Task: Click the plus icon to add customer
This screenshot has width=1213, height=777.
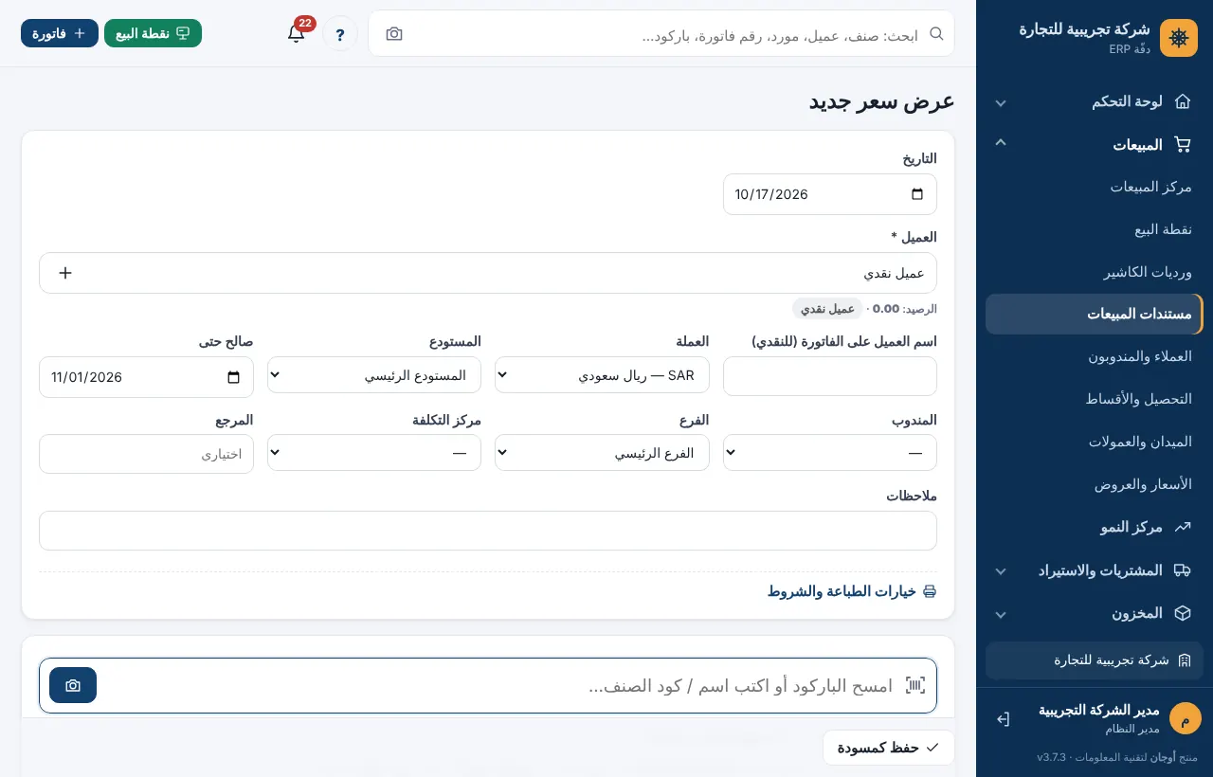Action: click(65, 273)
